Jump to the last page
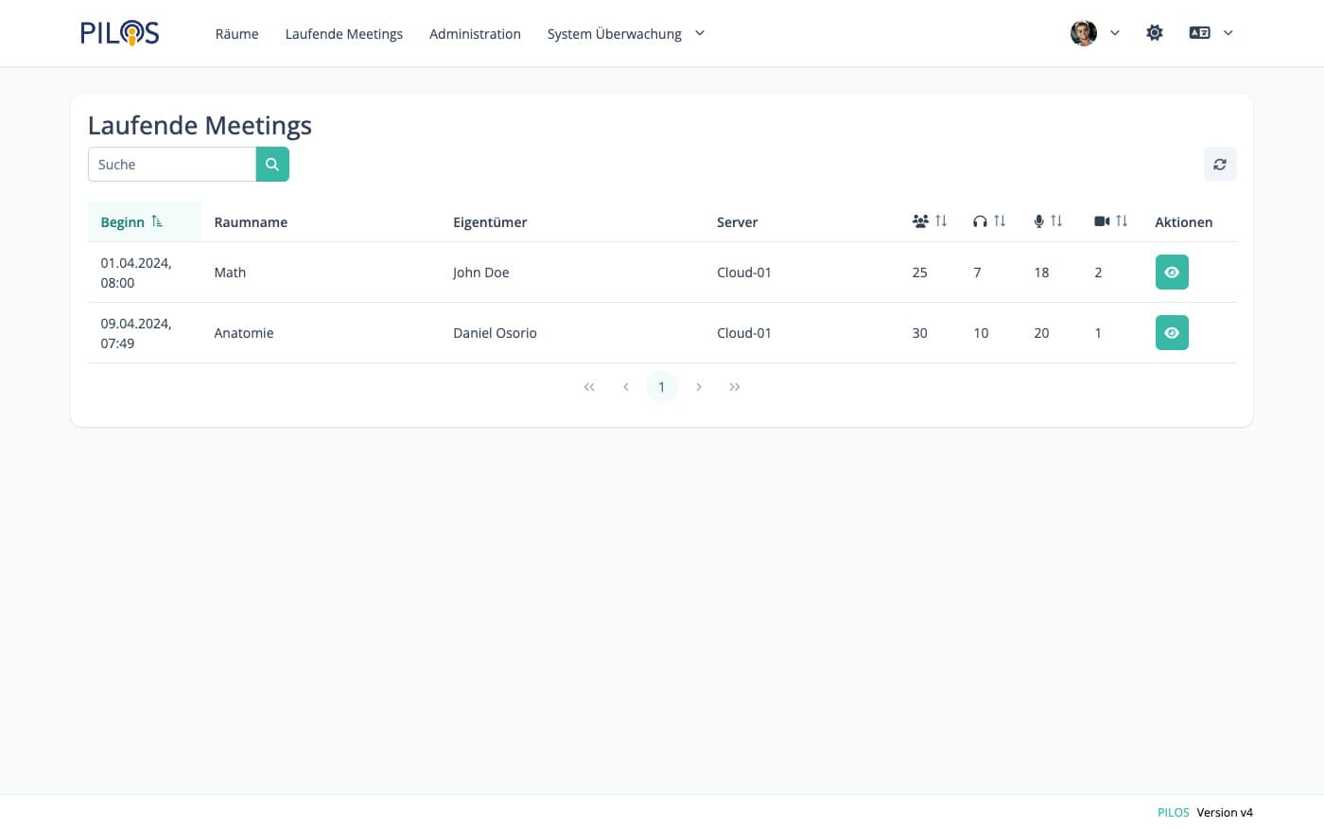 point(735,387)
